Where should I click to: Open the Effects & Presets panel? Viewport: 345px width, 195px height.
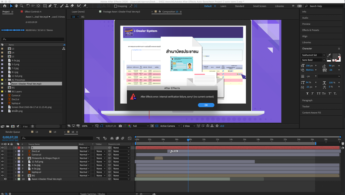310,30
